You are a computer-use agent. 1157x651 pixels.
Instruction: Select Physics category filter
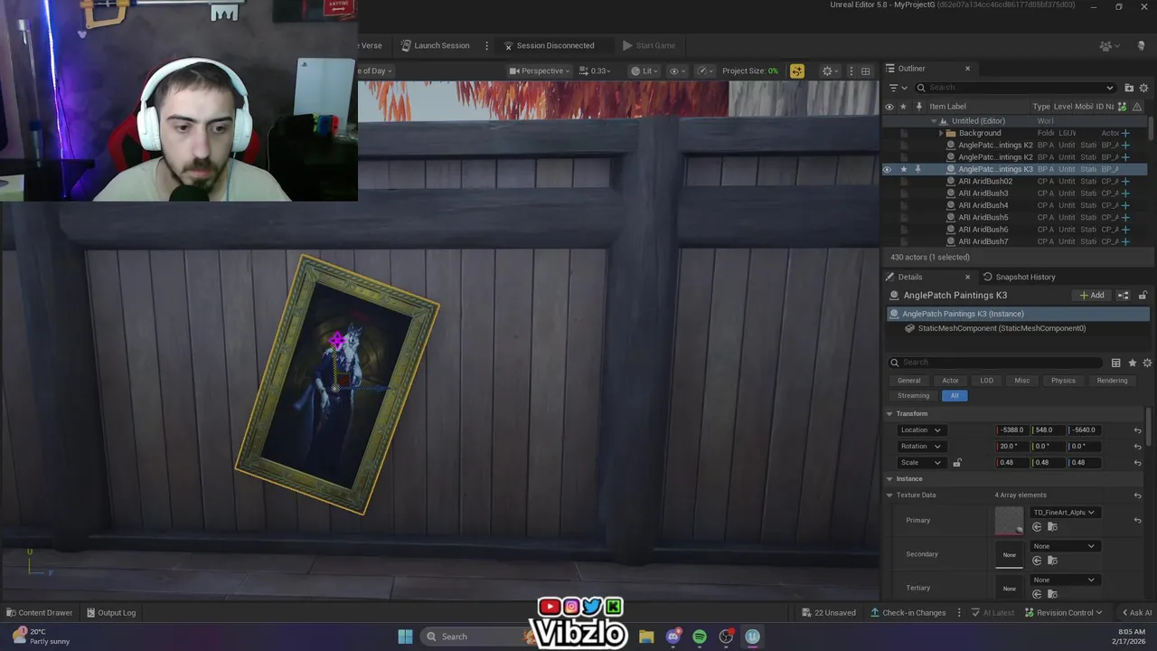pyautogui.click(x=1063, y=381)
